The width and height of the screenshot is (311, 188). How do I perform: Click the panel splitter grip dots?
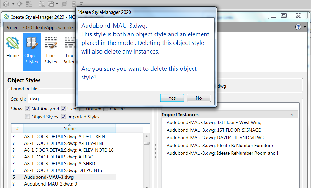click(x=155, y=151)
